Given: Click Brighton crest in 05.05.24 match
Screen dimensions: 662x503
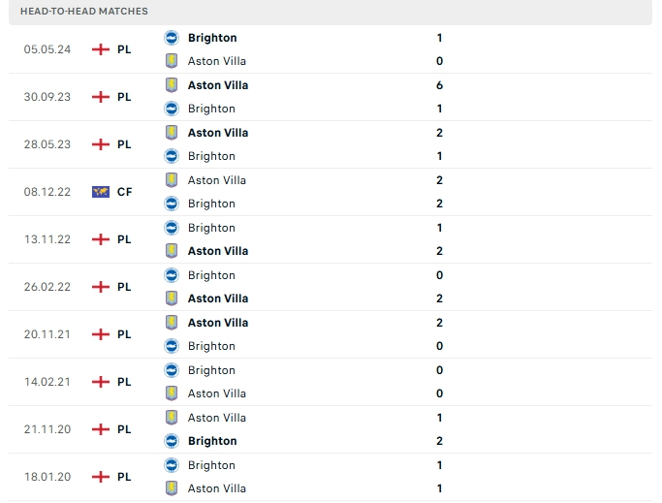Looking at the screenshot, I should tap(172, 38).
